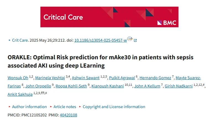This screenshot has width=215, height=120.
Task: Select author Marinela Veshtaj
Action: pyautogui.click(x=50, y=78)
